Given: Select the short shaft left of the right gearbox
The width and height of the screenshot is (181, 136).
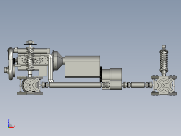Looking at the screenshot, I should click(x=138, y=85).
